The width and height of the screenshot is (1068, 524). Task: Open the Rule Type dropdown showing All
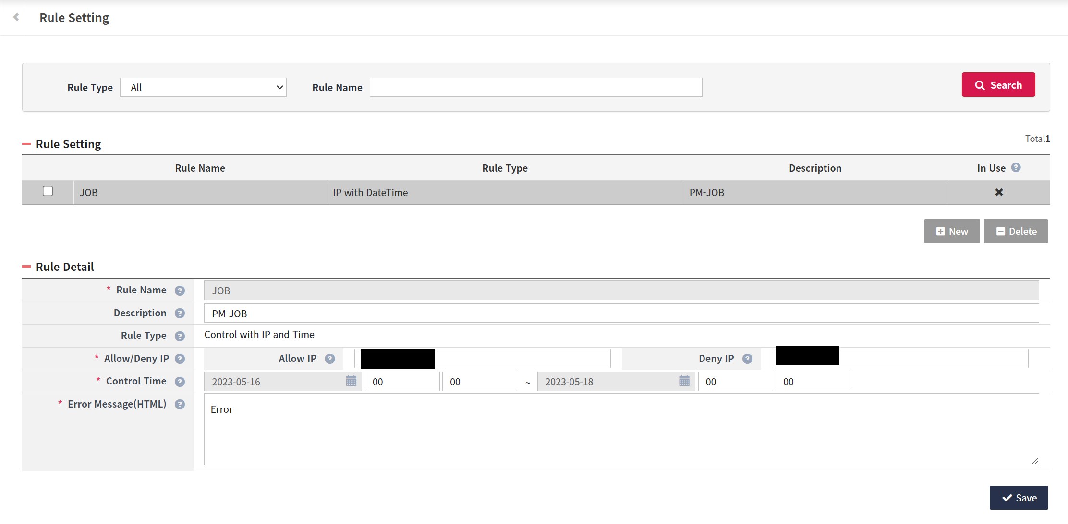(x=203, y=87)
